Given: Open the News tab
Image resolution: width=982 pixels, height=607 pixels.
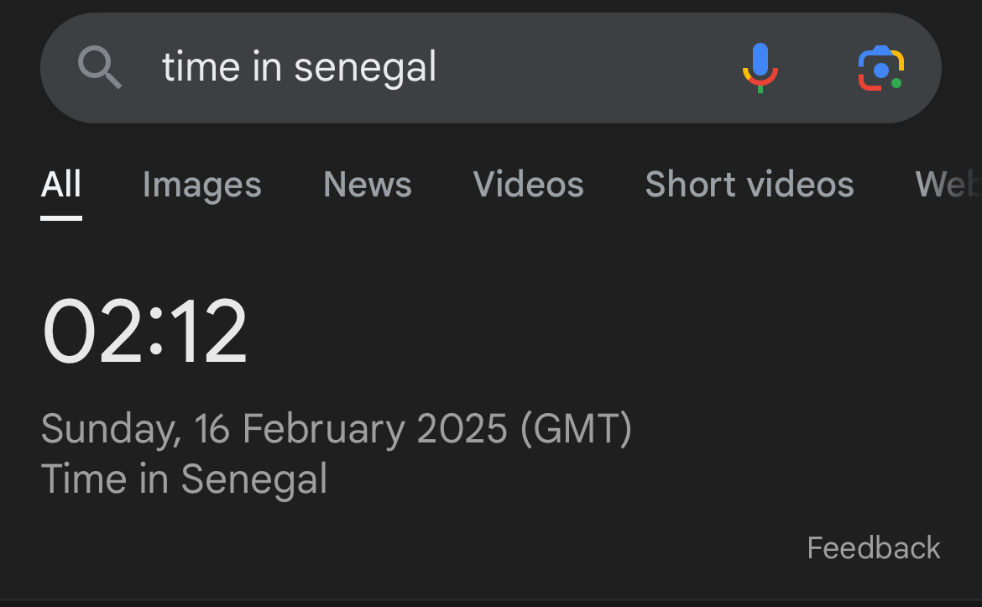Looking at the screenshot, I should point(367,185).
